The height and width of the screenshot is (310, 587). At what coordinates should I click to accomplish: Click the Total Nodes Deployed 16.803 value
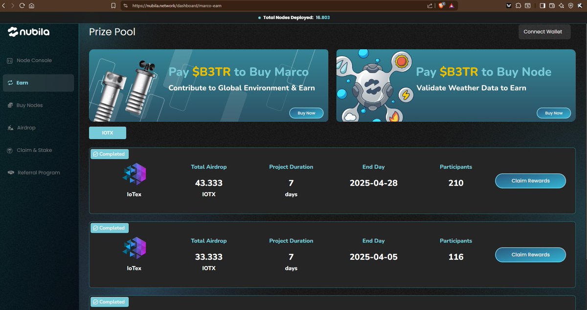[x=323, y=18]
